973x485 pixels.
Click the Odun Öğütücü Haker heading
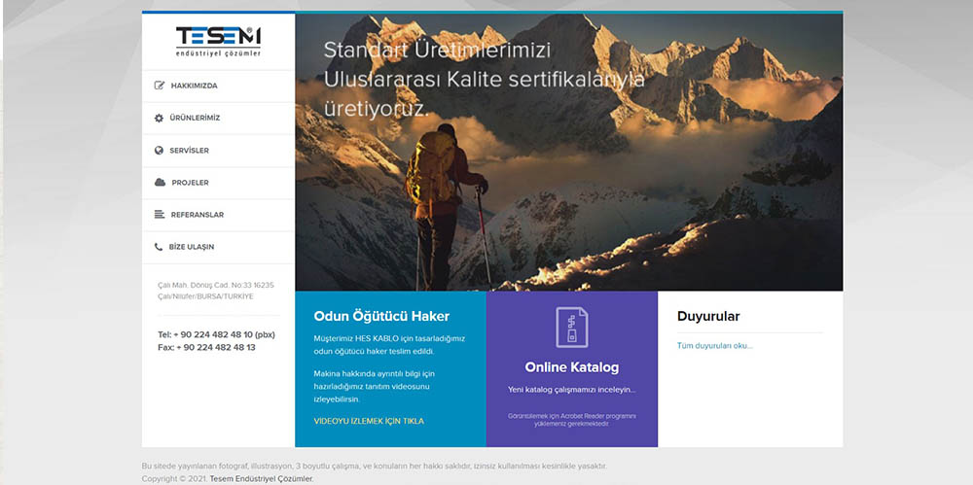point(381,316)
